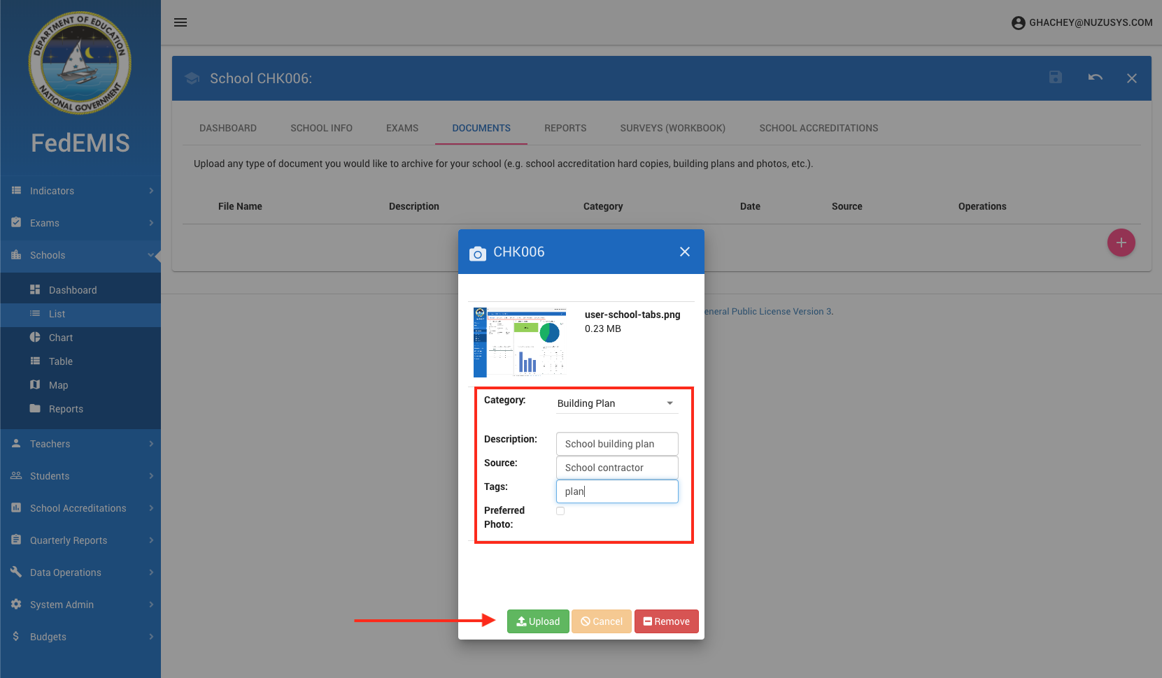Screen dimensions: 1162x678
Task: Click into the Tags input field
Action: 616,491
